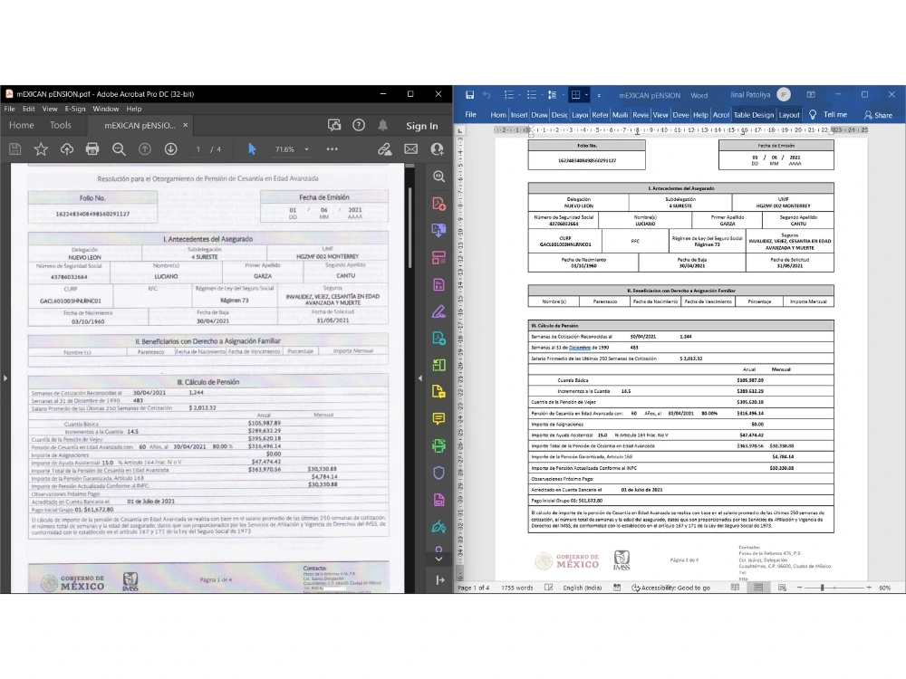Image resolution: width=906 pixels, height=679 pixels.
Task: Click the numbered list icon in Word
Action: click(x=509, y=95)
